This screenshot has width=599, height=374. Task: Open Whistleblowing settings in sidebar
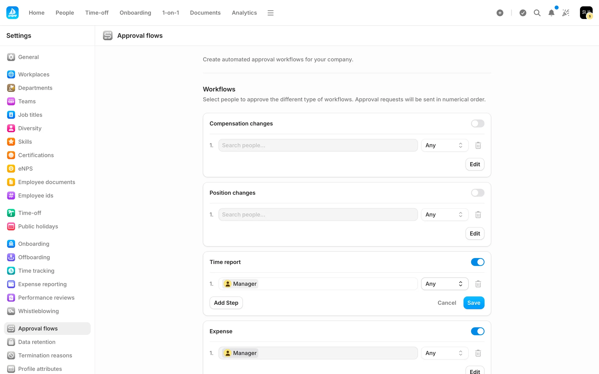[x=38, y=311]
